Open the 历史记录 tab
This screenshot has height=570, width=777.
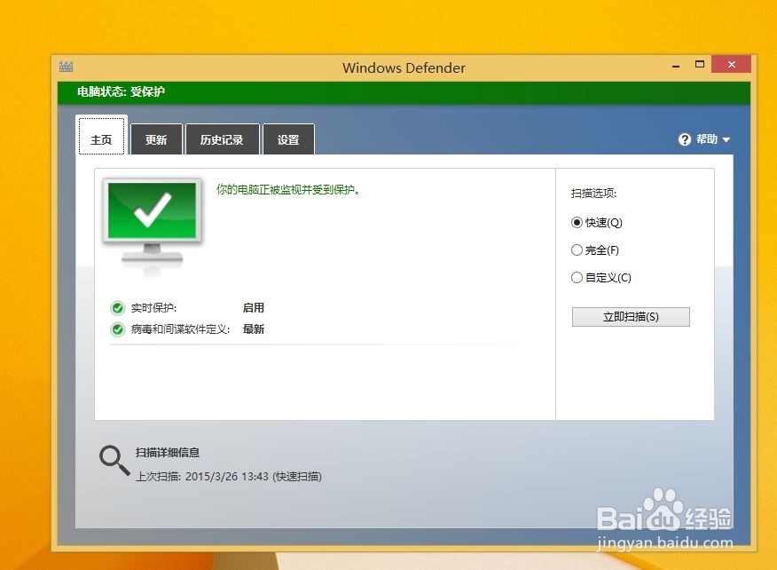pyautogui.click(x=222, y=139)
